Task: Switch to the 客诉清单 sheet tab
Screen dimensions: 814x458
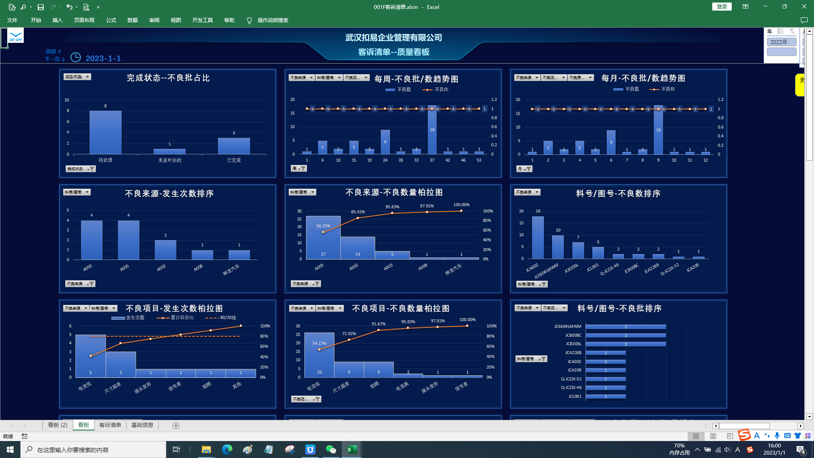Action: pyautogui.click(x=110, y=425)
